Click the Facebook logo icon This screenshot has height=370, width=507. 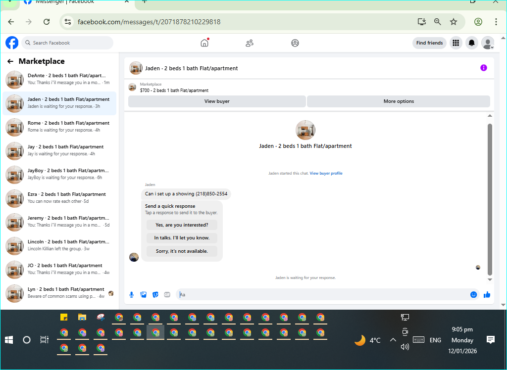point(12,43)
